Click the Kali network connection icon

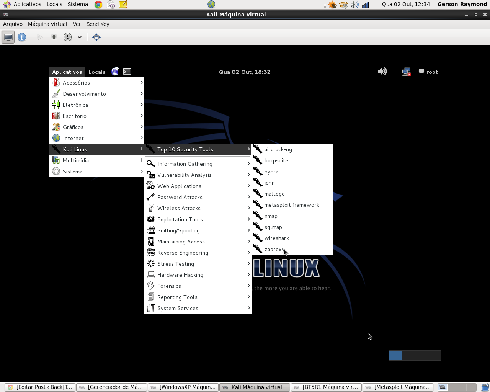[406, 72]
